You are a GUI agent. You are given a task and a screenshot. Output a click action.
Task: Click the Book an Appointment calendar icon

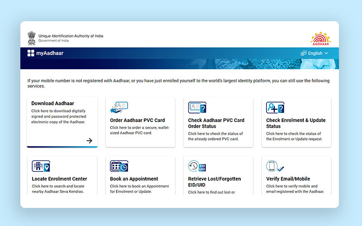[x=119, y=166]
